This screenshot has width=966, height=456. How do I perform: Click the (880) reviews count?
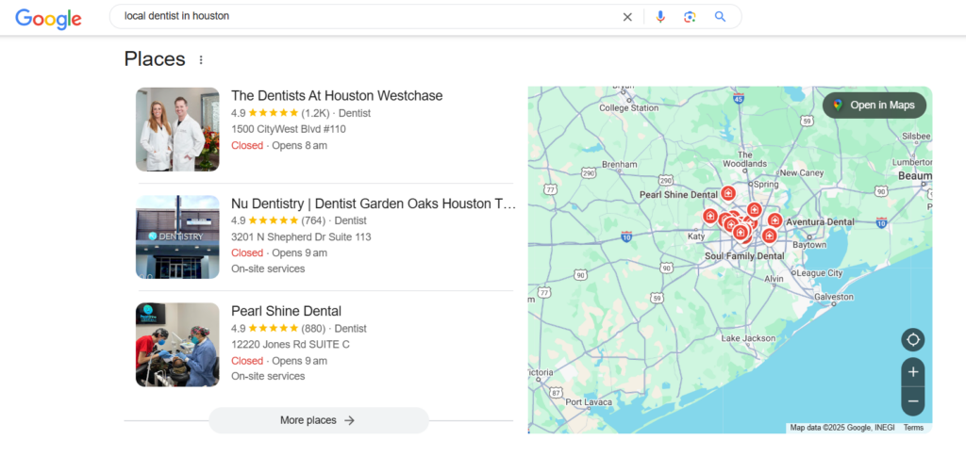click(313, 329)
